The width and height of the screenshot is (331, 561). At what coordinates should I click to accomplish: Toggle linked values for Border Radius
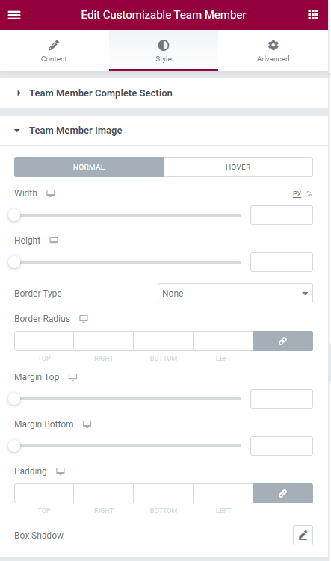pyautogui.click(x=282, y=341)
